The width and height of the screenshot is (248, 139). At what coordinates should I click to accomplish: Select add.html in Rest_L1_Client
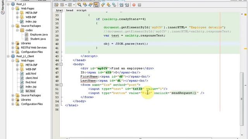point(31,74)
